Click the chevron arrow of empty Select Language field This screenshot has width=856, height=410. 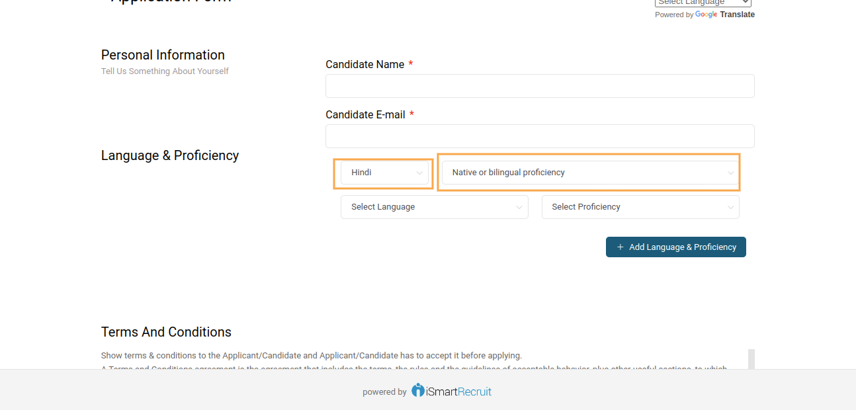click(x=519, y=207)
